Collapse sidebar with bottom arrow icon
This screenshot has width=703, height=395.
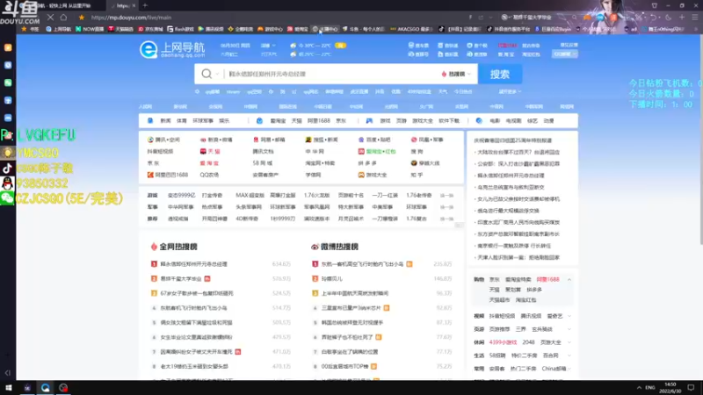(8, 372)
